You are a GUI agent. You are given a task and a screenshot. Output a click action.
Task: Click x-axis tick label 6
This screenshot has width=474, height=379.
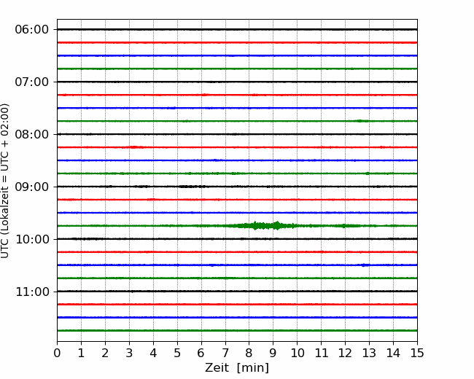pos(201,353)
